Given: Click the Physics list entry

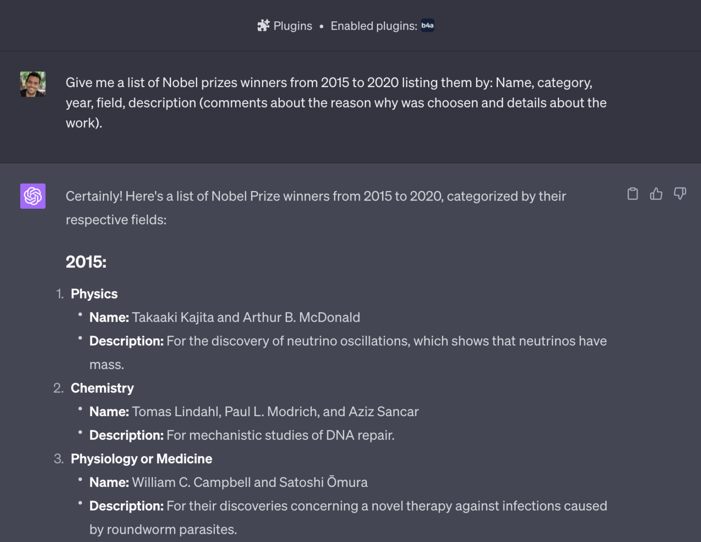Looking at the screenshot, I should 94,294.
